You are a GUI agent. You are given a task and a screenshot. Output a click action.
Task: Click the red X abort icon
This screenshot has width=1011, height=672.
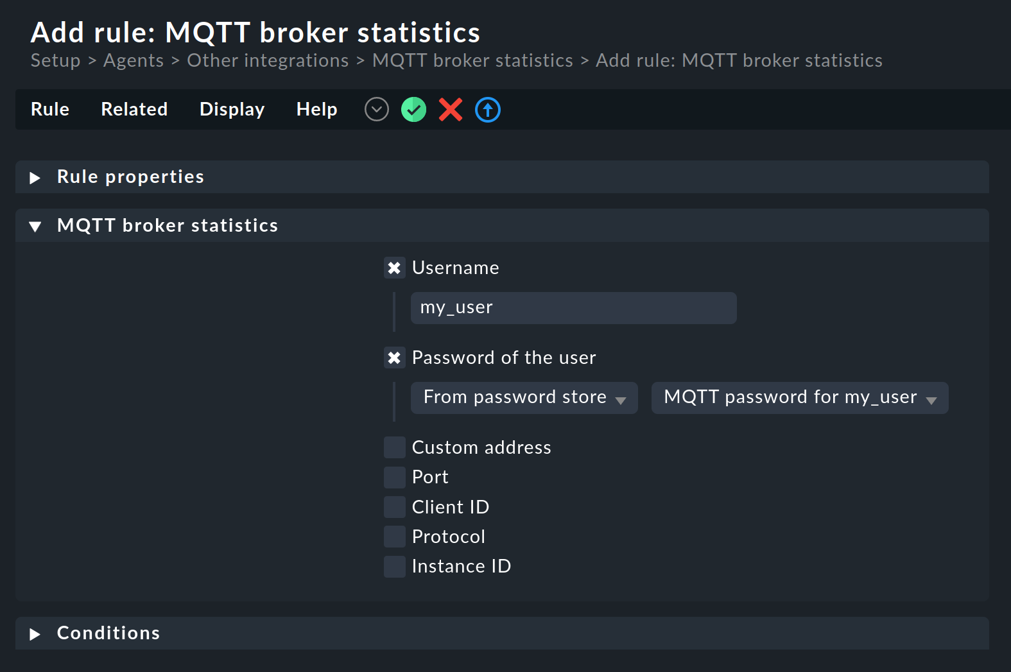tap(451, 110)
